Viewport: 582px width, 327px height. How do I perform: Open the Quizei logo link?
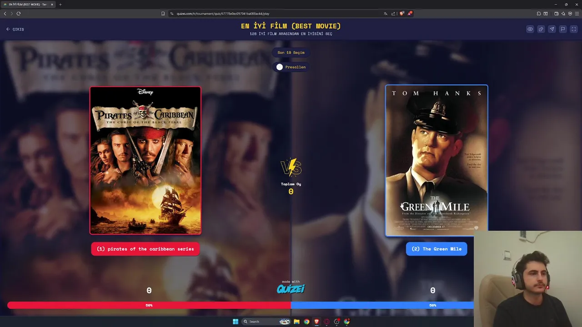click(291, 288)
